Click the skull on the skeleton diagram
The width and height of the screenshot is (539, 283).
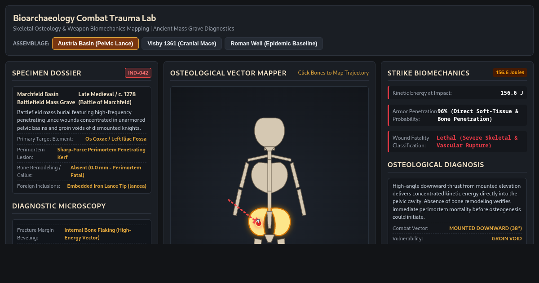(x=269, y=132)
